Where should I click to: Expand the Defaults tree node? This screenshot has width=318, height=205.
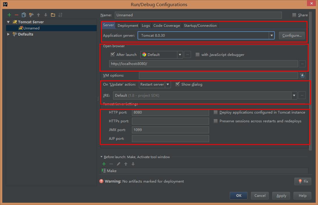pyautogui.click(x=8, y=34)
